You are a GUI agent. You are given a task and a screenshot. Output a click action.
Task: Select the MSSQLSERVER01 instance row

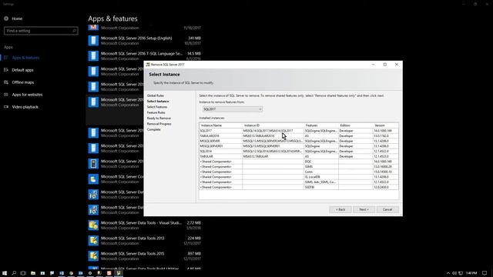coord(299,146)
